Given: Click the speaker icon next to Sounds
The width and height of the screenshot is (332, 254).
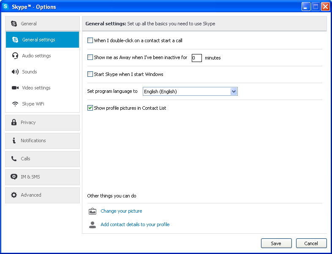Looking at the screenshot, I should tap(15, 72).
